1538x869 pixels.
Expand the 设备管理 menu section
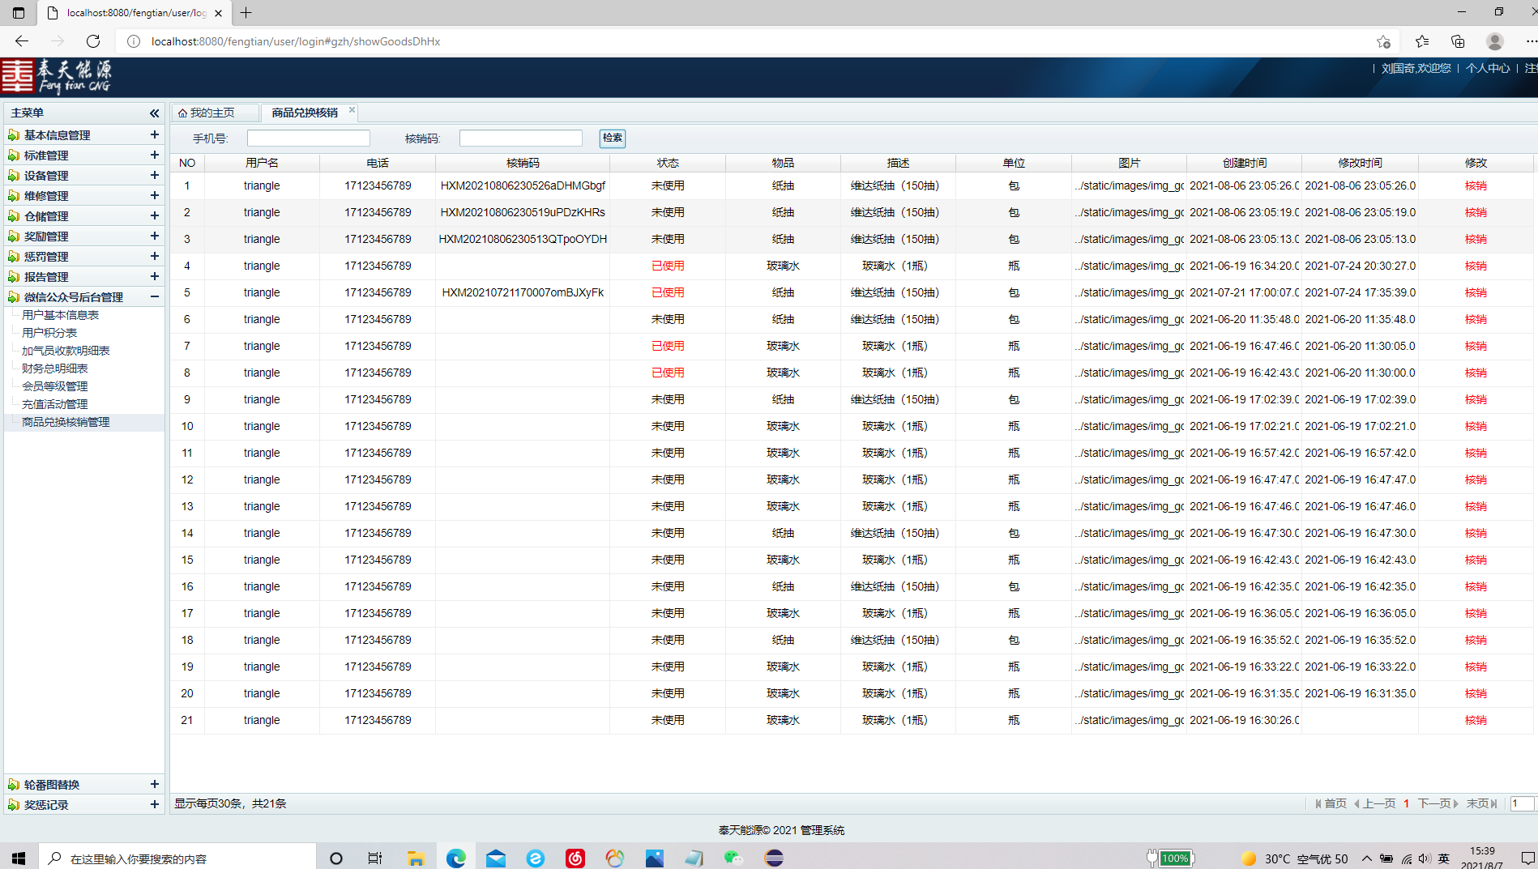coord(154,175)
